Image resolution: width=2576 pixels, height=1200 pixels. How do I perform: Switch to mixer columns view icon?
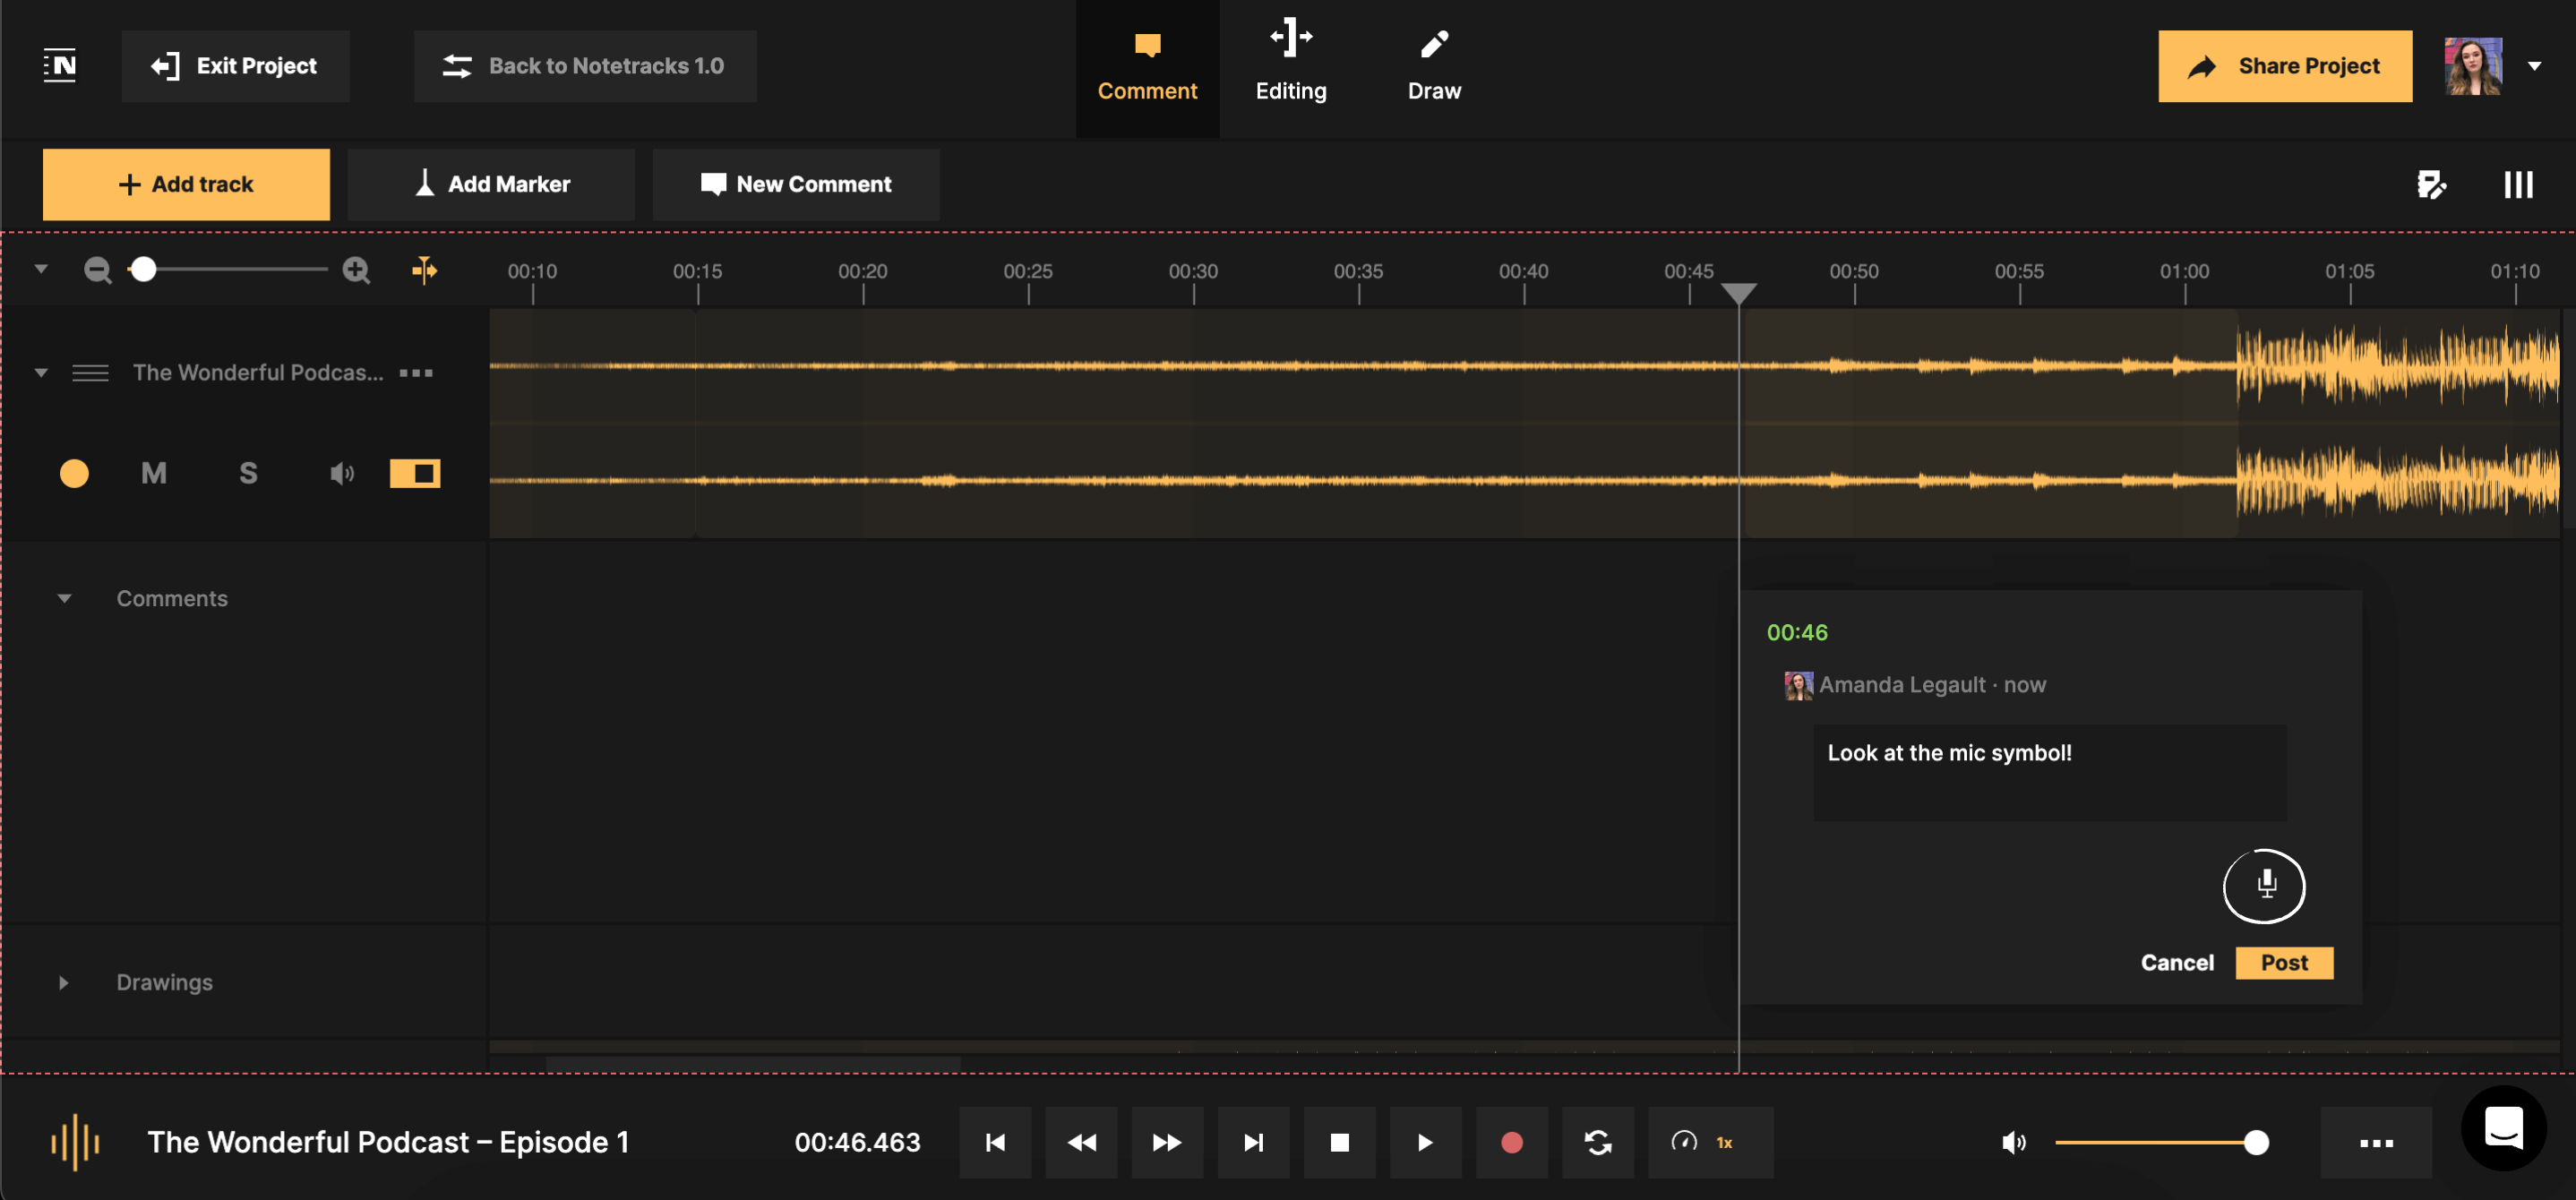click(2517, 184)
